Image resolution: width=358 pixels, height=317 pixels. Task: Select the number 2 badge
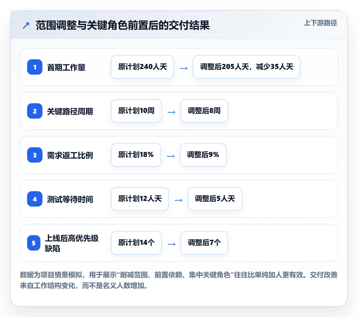tap(35, 111)
